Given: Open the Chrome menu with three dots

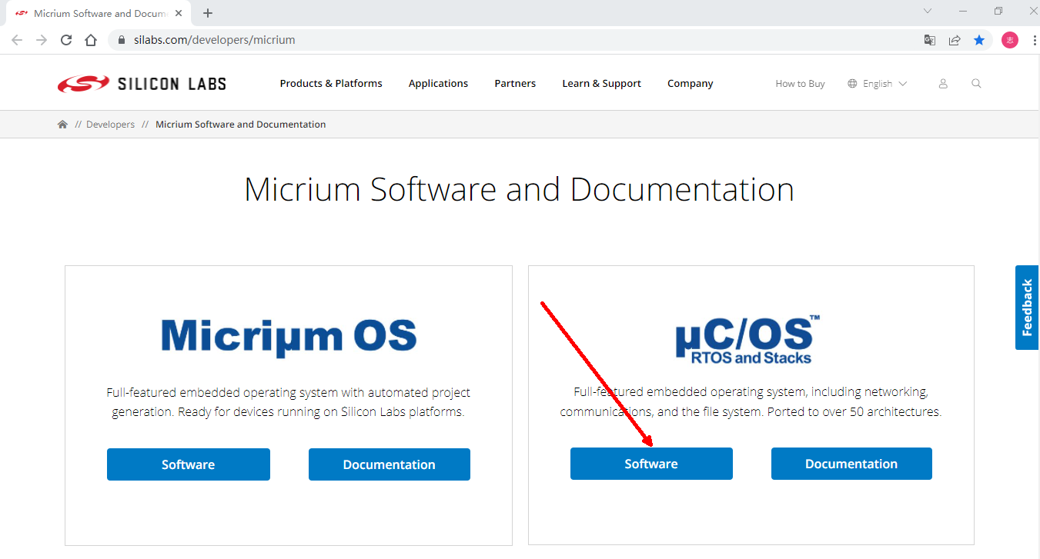Looking at the screenshot, I should click(x=1035, y=39).
